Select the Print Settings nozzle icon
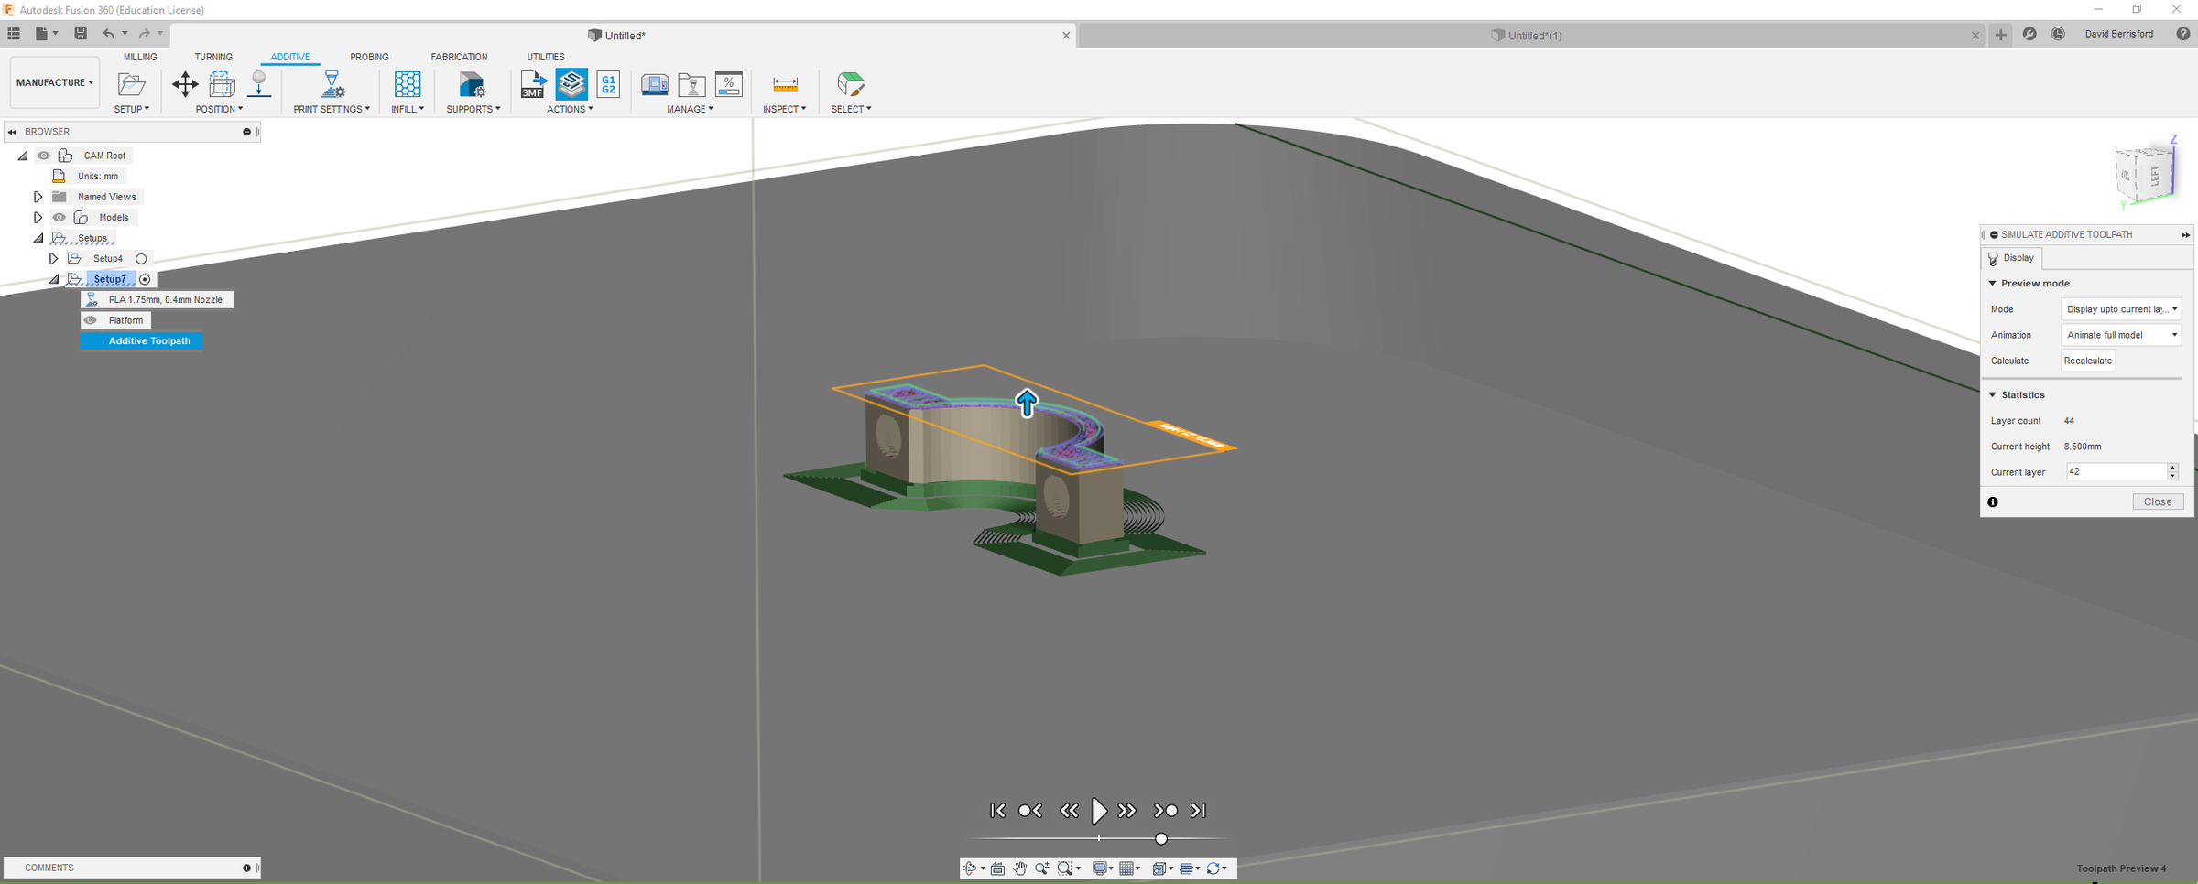Screen dimensions: 2198x884 332,84
